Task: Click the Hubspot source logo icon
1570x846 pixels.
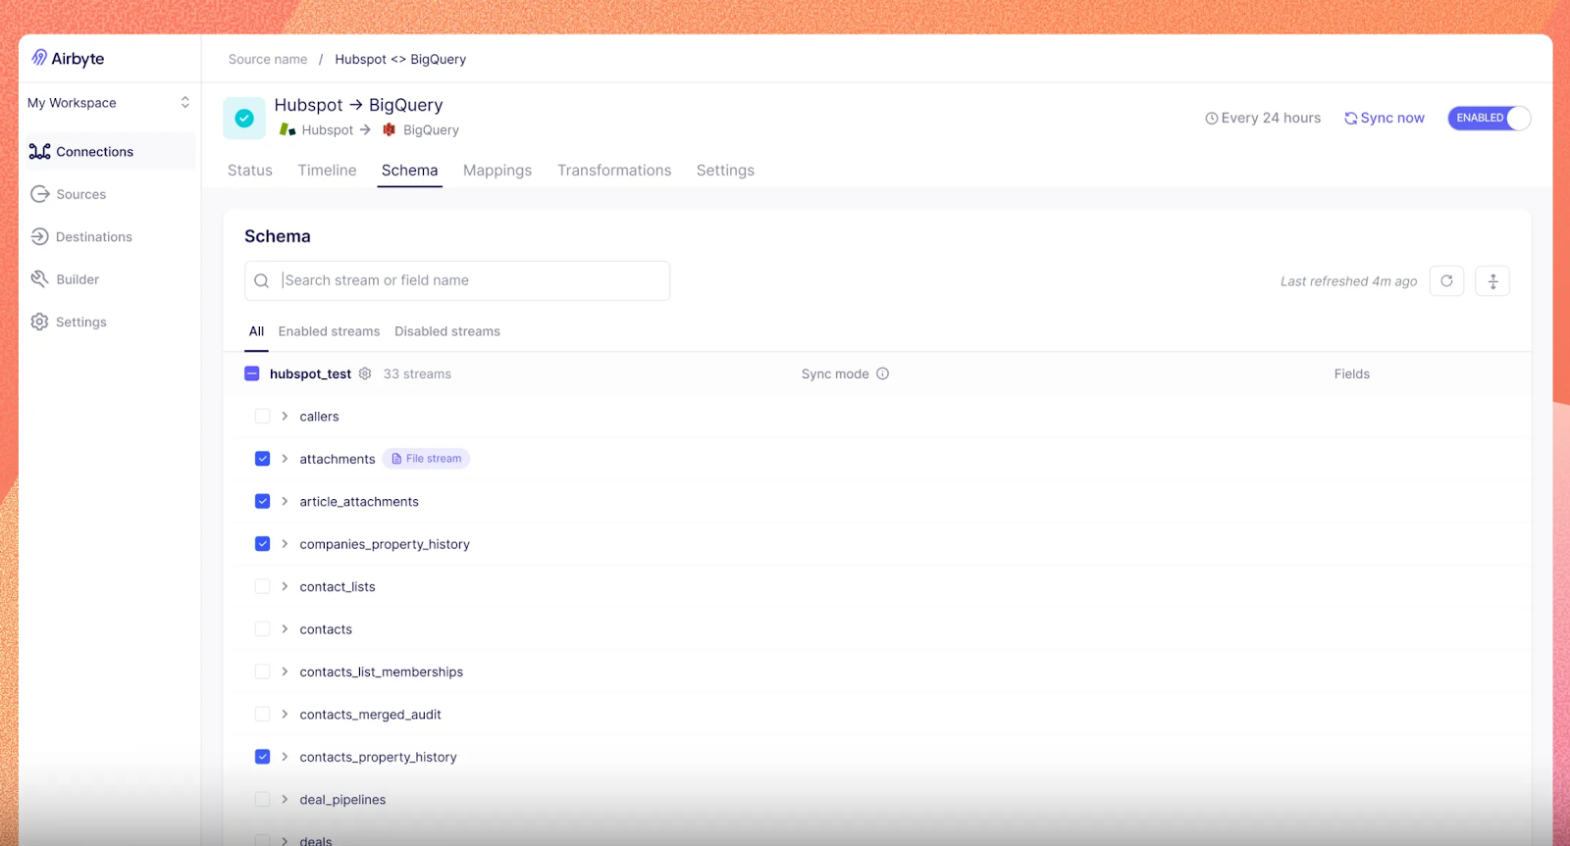Action: coord(288,129)
